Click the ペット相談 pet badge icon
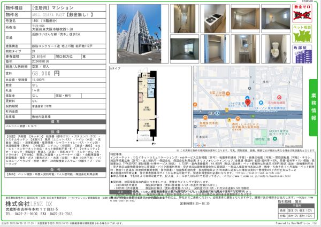This screenshot has width=321, height=227. click(x=302, y=34)
